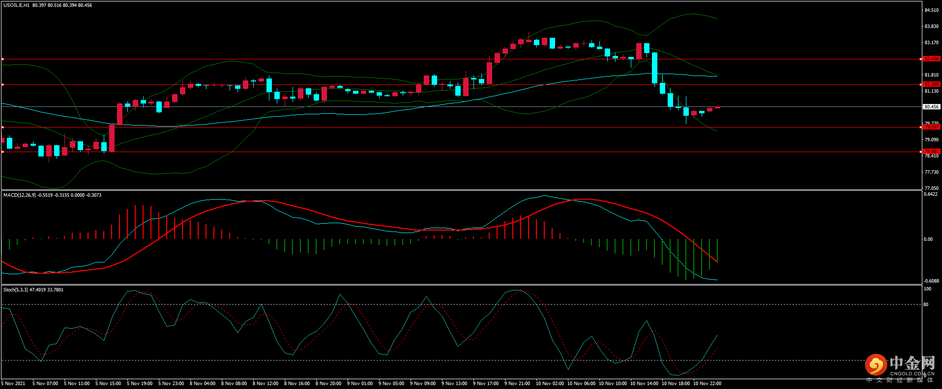Click the 10 Nov 18:00 time label
Viewport: 942px width, 389px height.
(x=676, y=384)
